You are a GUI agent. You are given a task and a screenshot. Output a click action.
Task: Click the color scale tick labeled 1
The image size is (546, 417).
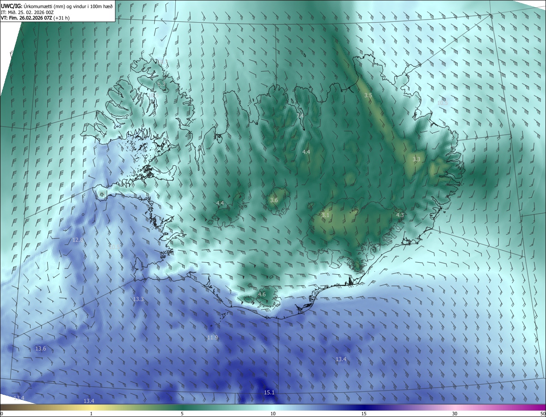91,414
